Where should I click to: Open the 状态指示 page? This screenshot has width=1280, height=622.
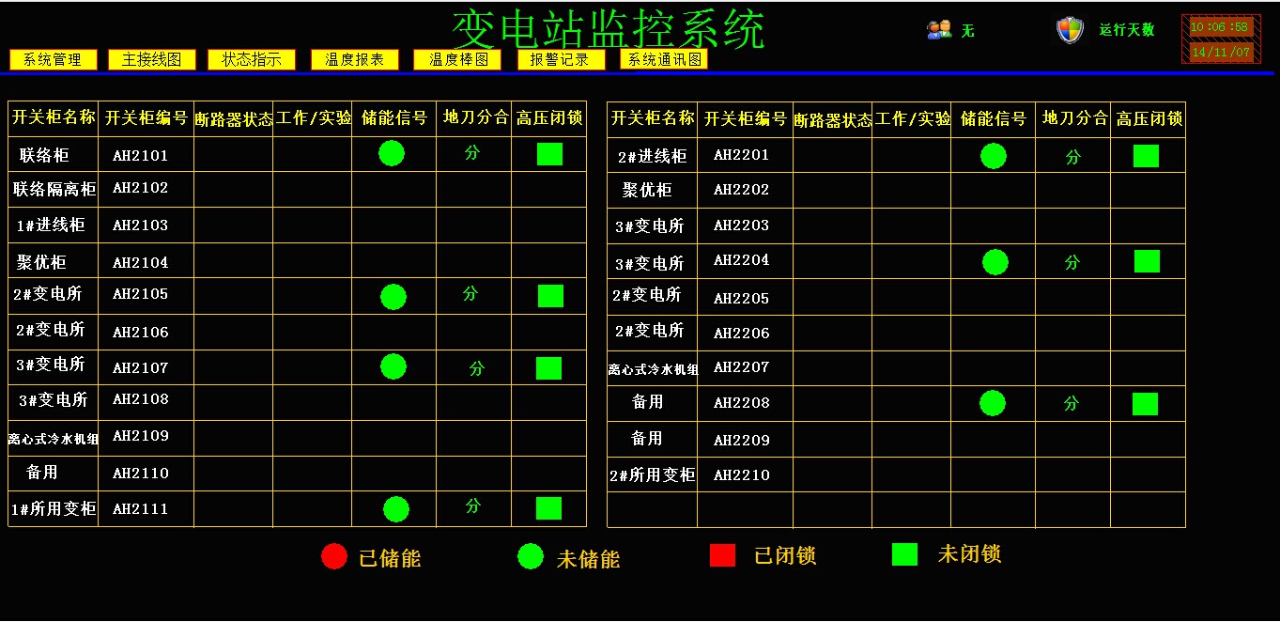pyautogui.click(x=252, y=60)
